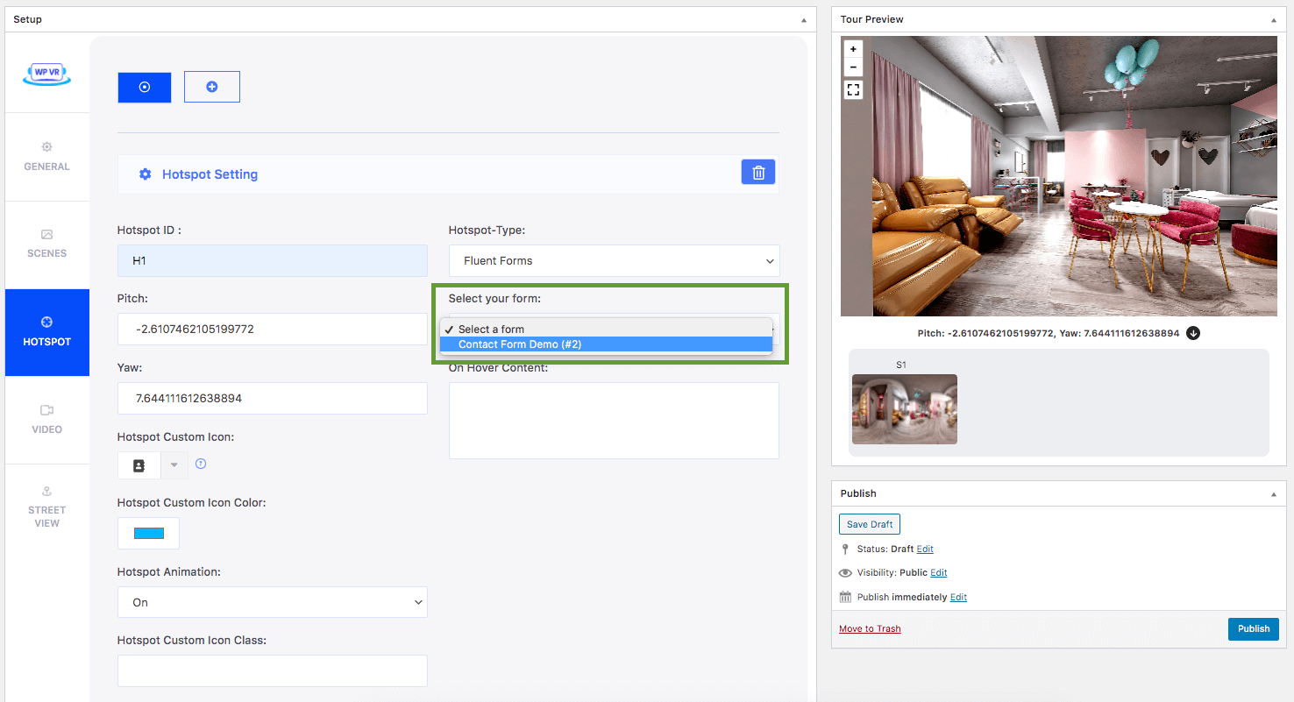Select the S1 scene thumbnail
This screenshot has height=702, width=1294.
(905, 409)
